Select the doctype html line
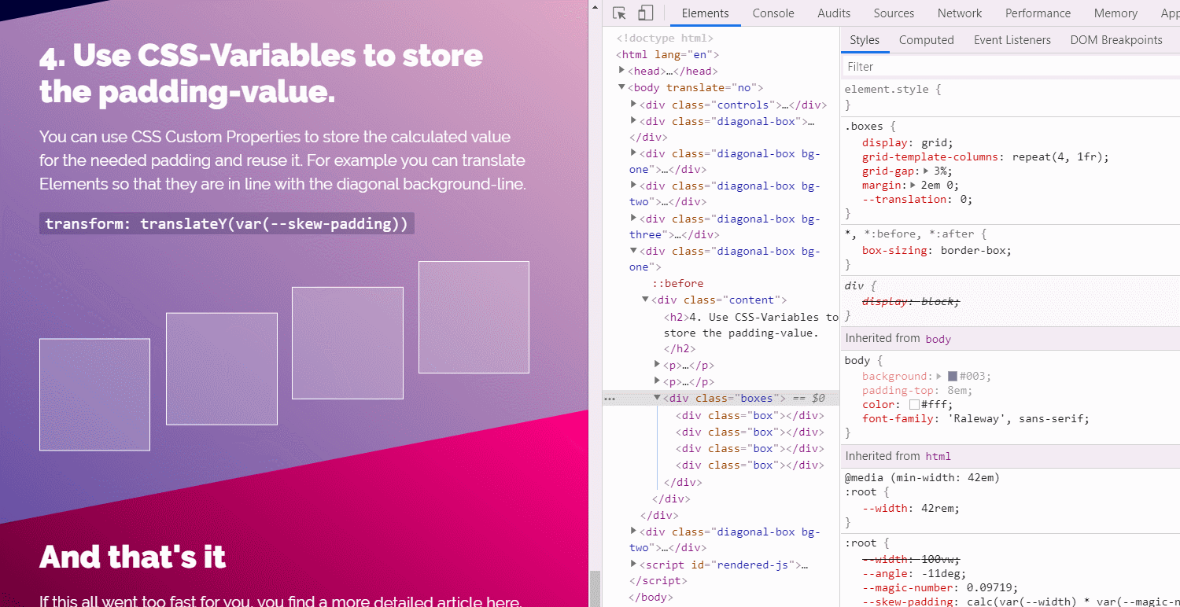The width and height of the screenshot is (1180, 607). pos(665,38)
